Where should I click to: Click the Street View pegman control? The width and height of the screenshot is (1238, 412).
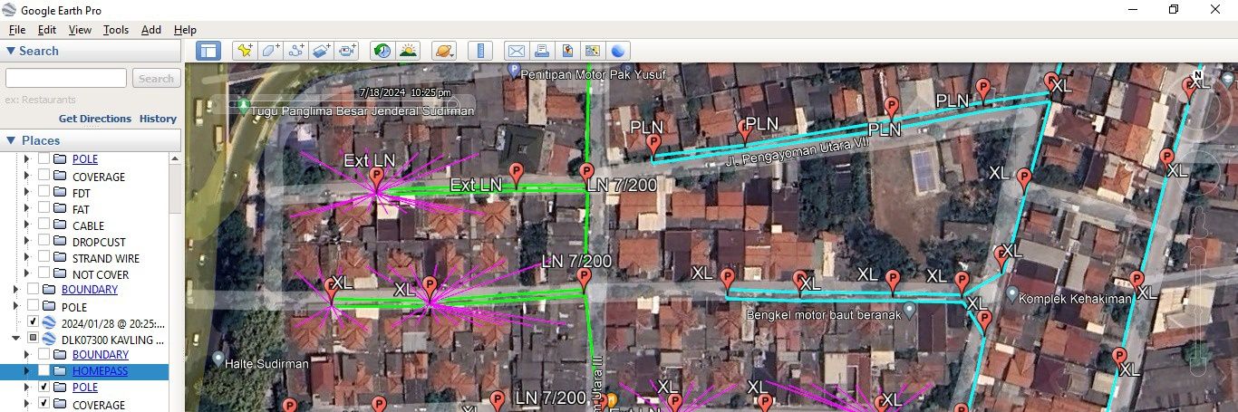tap(1198, 221)
